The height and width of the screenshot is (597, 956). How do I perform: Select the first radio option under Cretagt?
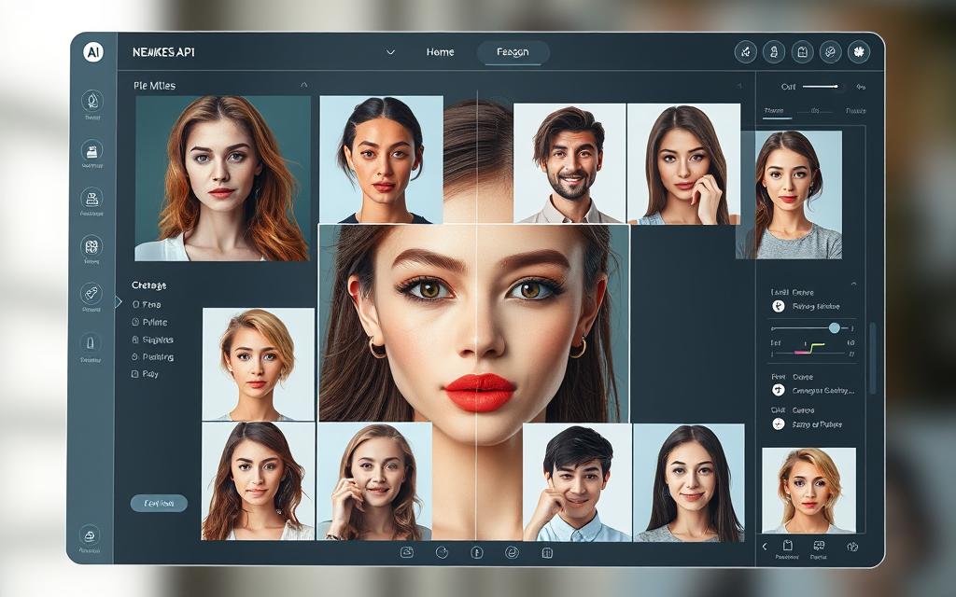[x=135, y=305]
